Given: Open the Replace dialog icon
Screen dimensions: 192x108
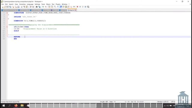Looking at the screenshot, I should pos(39,7).
